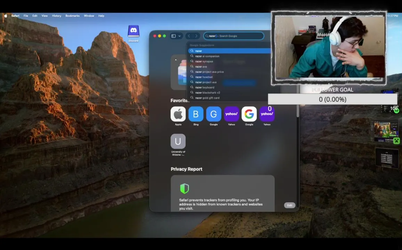This screenshot has width=402, height=250.
Task: Open the Bookmarks menu
Action: tap(72, 16)
